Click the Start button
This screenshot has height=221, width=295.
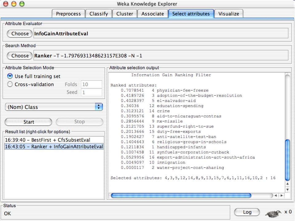(x=28, y=122)
